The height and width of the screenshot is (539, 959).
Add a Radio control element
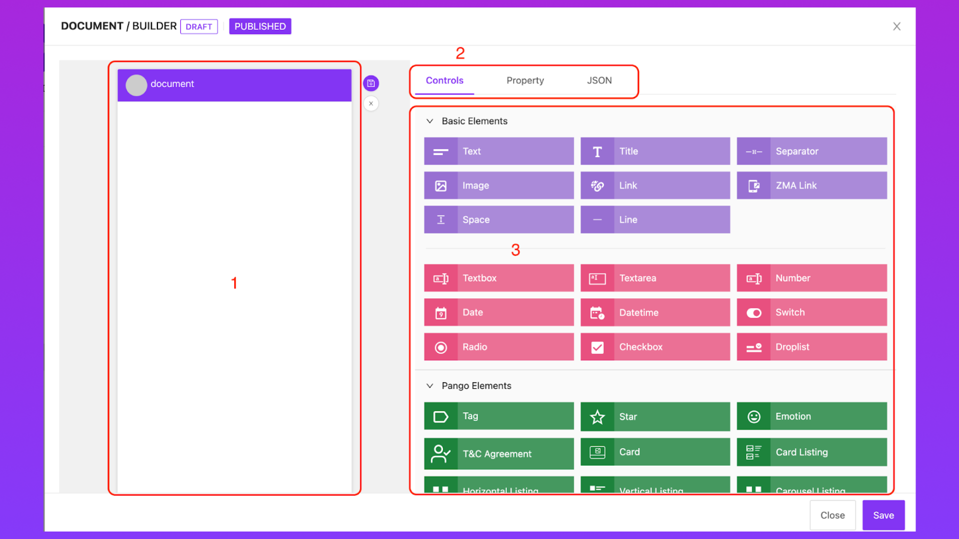pos(498,347)
